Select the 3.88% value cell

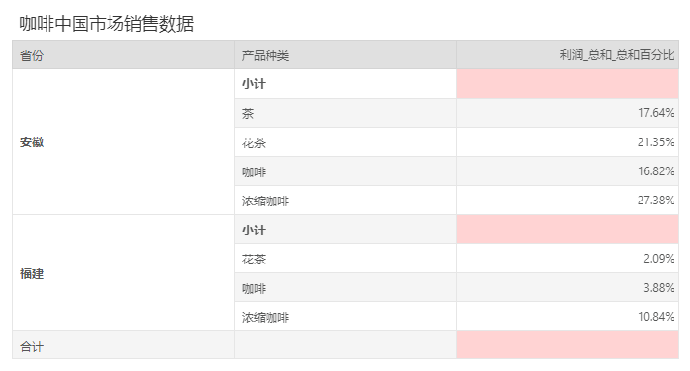tap(568, 288)
